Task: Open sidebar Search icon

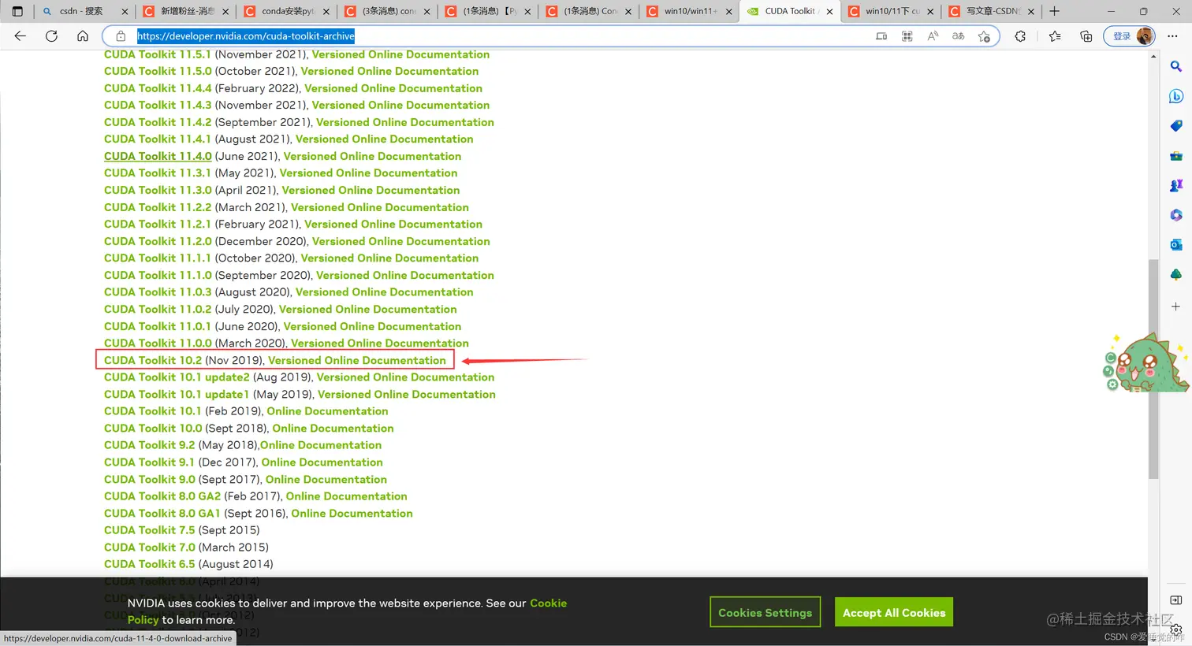Action: coord(1175,67)
